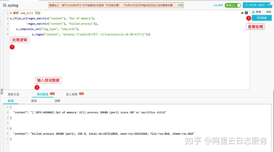Open the 15分钟 (相对) time range dropdown

257,5
